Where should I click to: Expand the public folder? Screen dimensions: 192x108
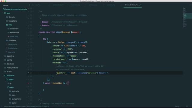tap(8, 72)
